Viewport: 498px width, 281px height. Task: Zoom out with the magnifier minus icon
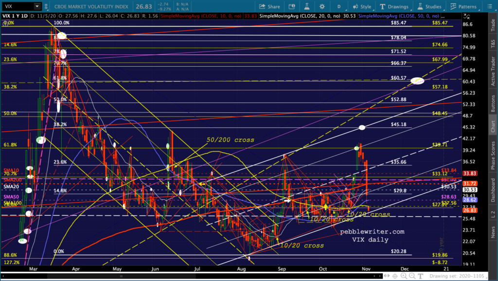412,276
